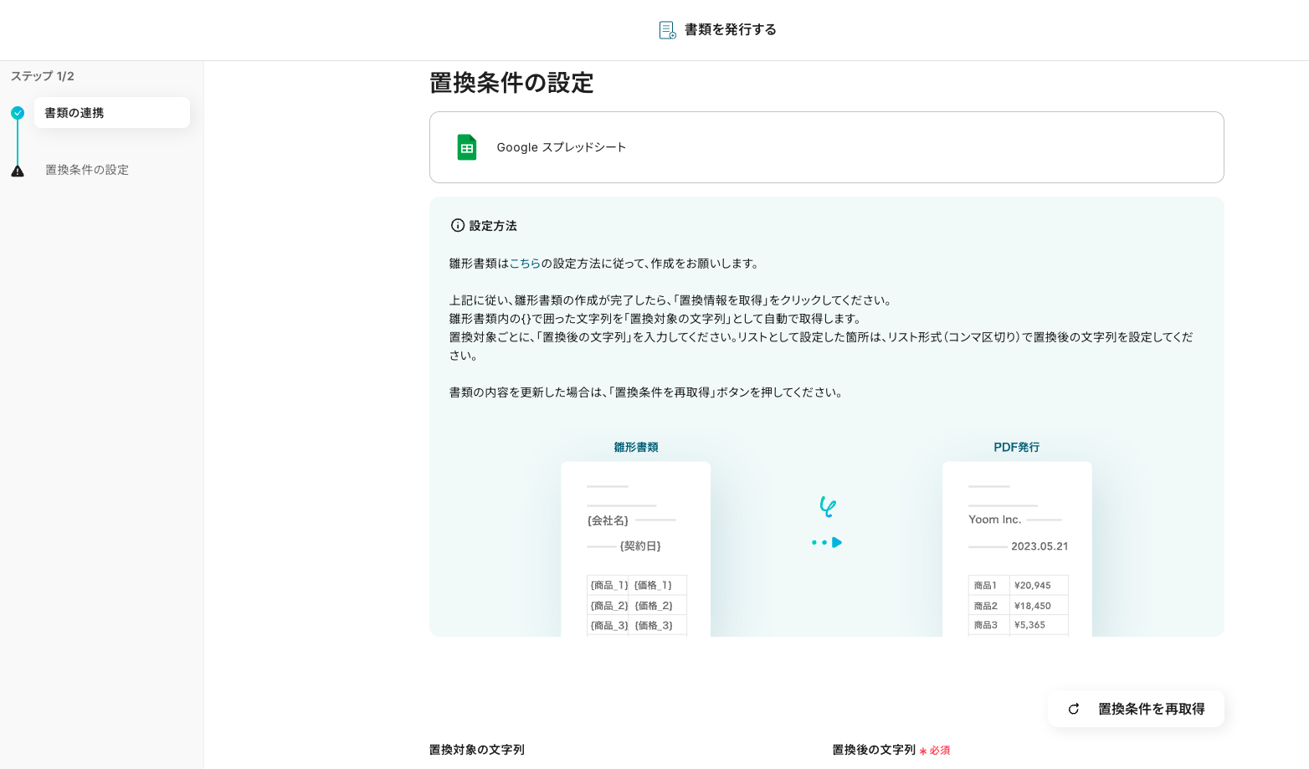Viewport: 1309px width, 769px height.
Task: Open the Google スプレッドシート card
Action: click(x=826, y=147)
